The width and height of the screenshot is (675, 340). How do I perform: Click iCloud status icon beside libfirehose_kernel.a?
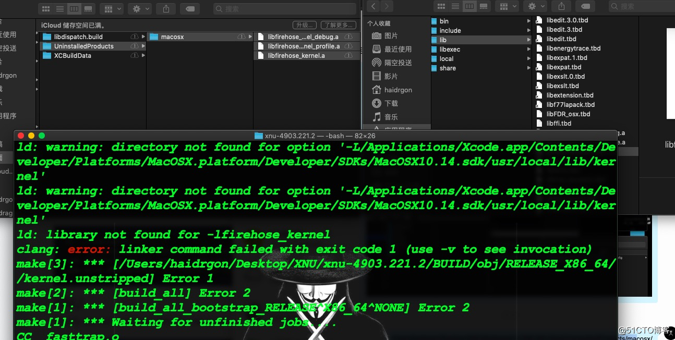(x=348, y=55)
